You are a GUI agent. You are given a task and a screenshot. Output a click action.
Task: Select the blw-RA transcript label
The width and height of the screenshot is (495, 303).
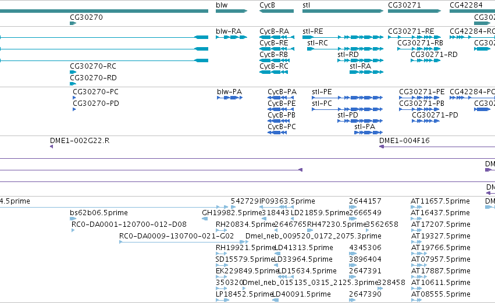tap(229, 31)
